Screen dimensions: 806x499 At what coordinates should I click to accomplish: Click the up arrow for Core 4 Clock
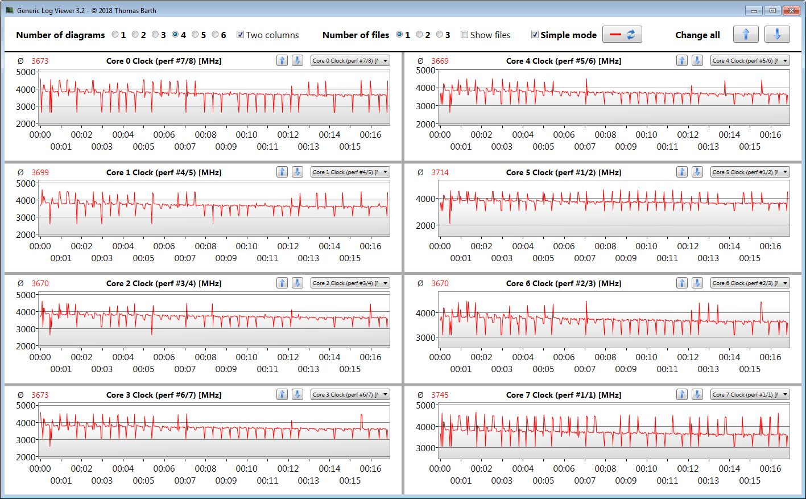tap(682, 60)
